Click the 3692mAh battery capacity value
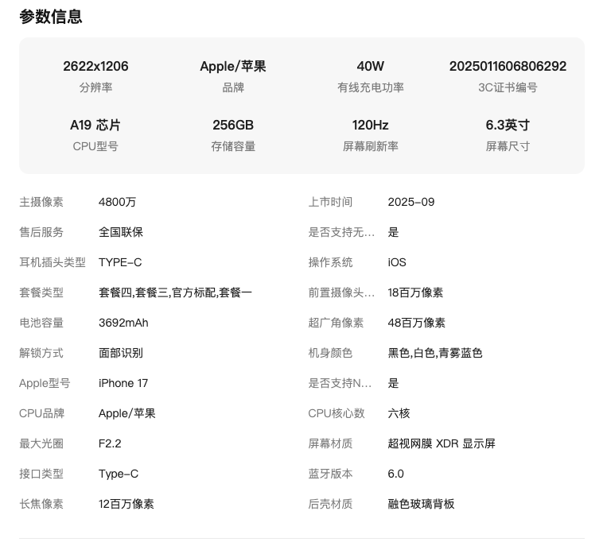The image size is (603, 542). (123, 323)
